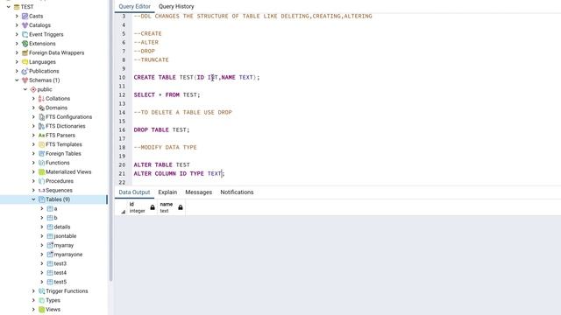Click the Collations icon
The width and height of the screenshot is (561, 315).
point(41,99)
